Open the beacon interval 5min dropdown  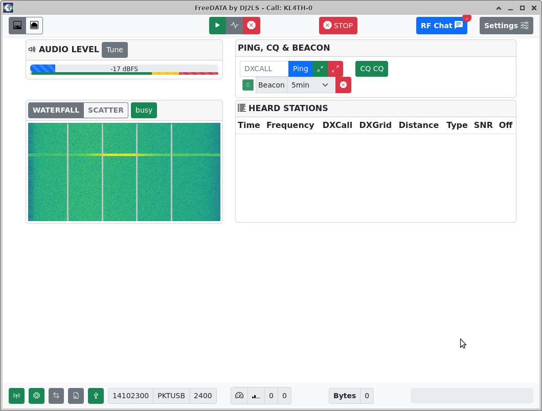coord(311,85)
